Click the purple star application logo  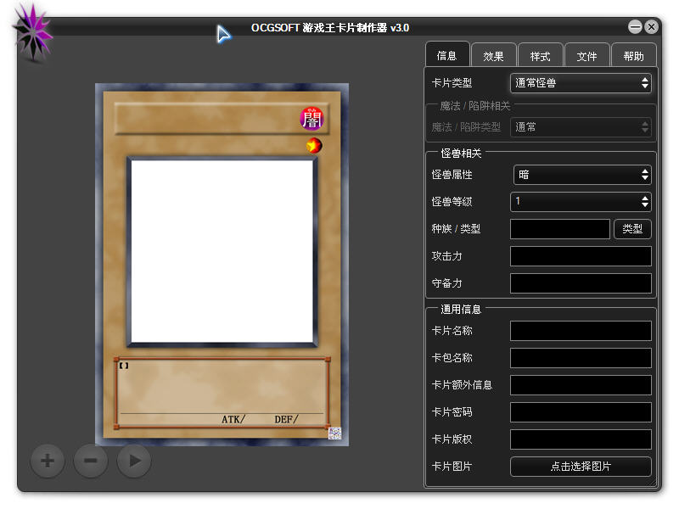pos(32,32)
